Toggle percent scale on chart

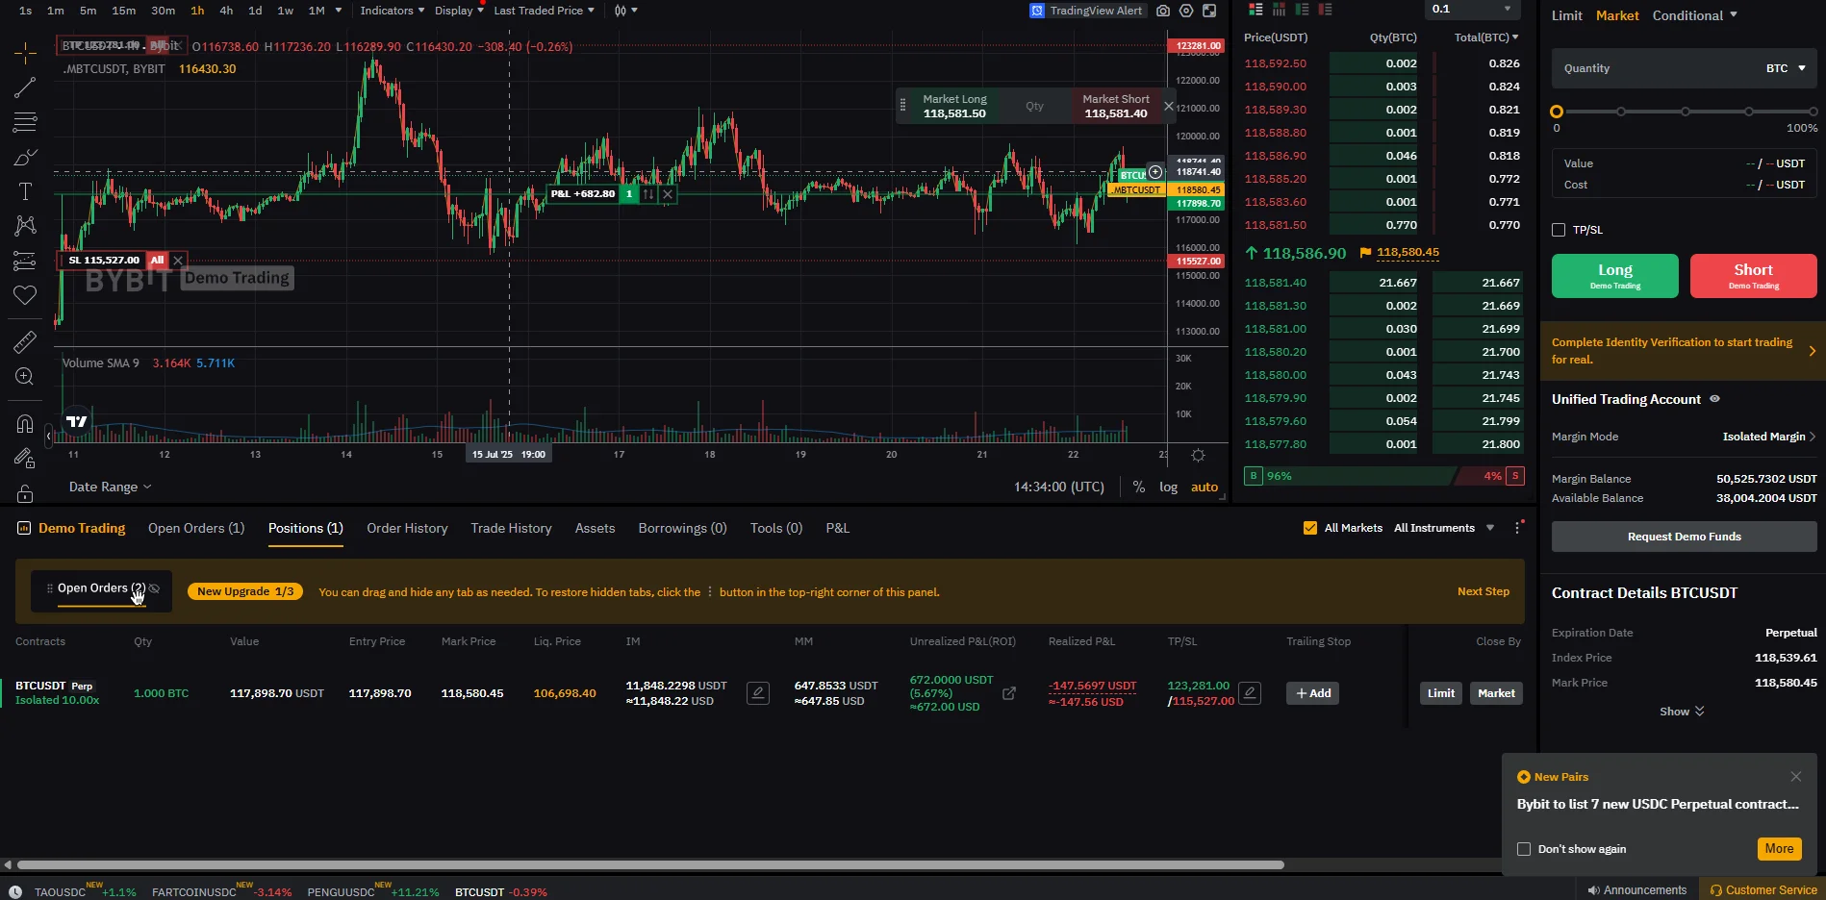click(1139, 487)
